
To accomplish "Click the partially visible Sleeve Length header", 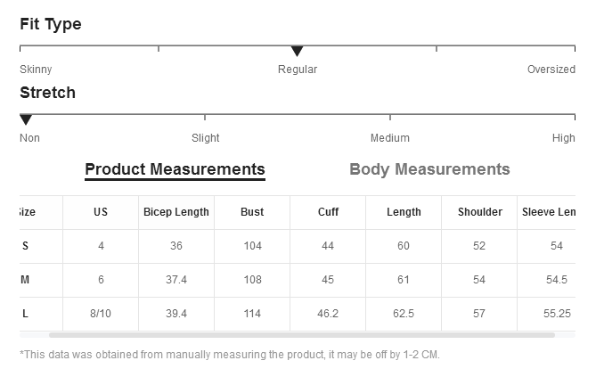I will 547,212.
